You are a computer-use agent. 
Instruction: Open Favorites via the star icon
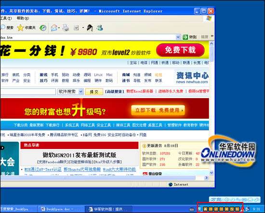[20, 28]
